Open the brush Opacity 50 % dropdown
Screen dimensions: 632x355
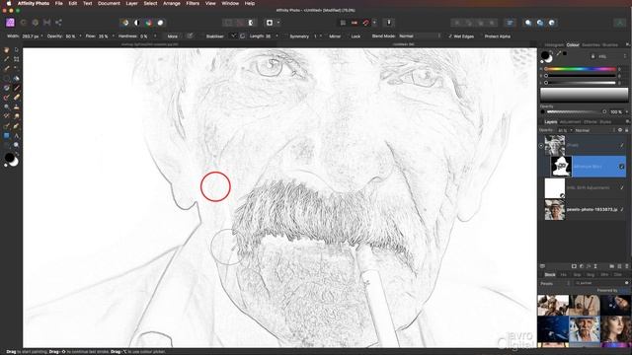point(80,36)
